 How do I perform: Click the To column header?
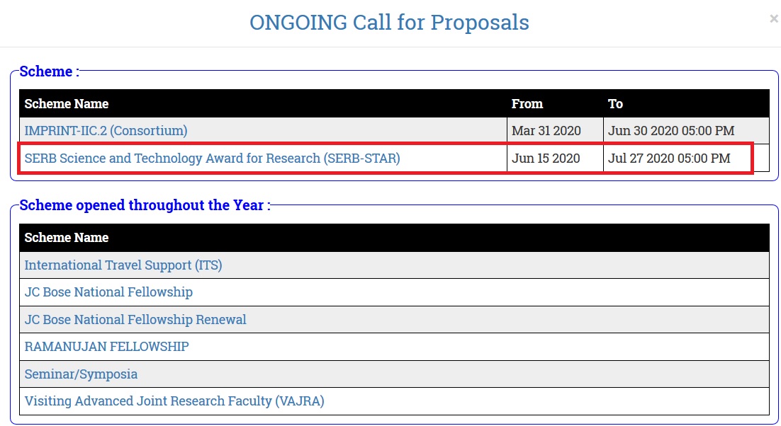tap(686, 103)
